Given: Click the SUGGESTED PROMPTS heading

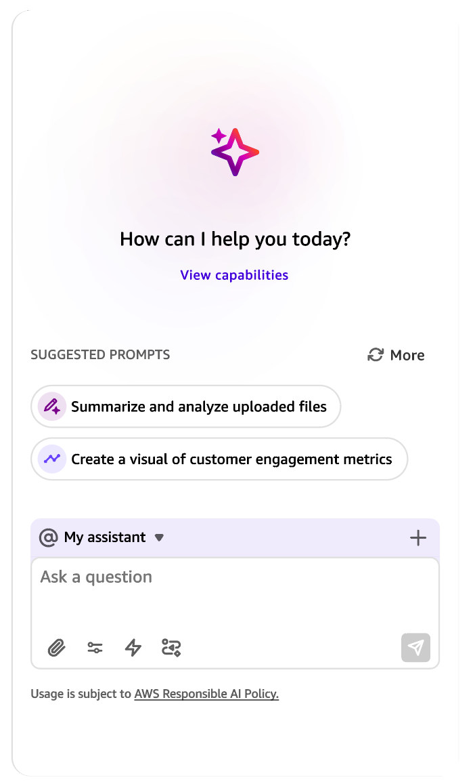Looking at the screenshot, I should [100, 354].
